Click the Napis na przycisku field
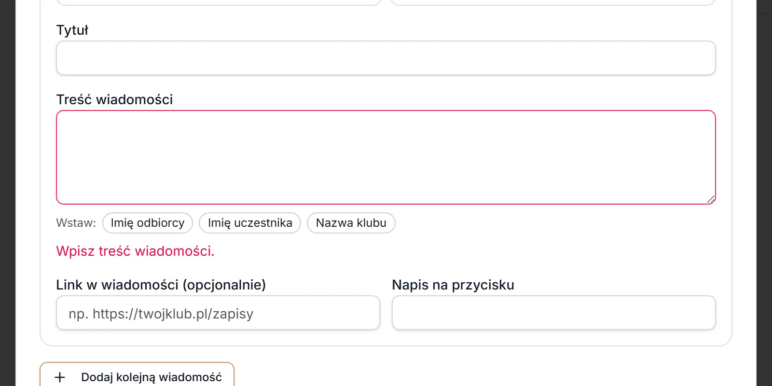 [553, 313]
